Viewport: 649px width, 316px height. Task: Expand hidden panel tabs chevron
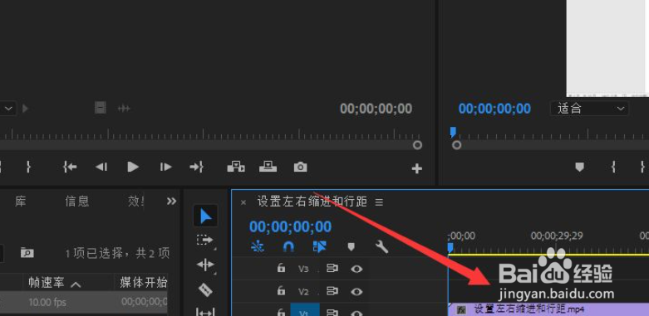tap(171, 202)
